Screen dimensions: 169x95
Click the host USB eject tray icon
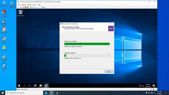click(147, 93)
